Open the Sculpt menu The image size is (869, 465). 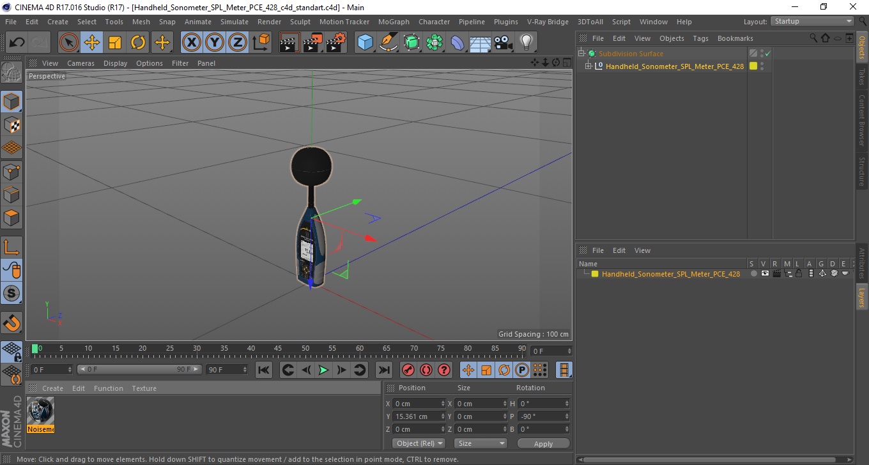(x=300, y=22)
